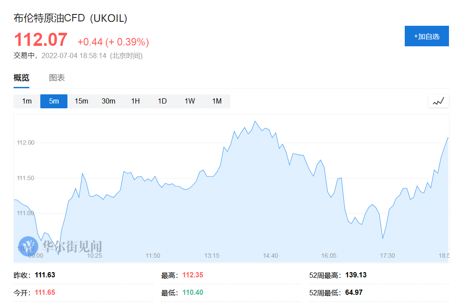This screenshot has width=463, height=304.
Task: Select the 概览 tab
Action: click(x=21, y=78)
